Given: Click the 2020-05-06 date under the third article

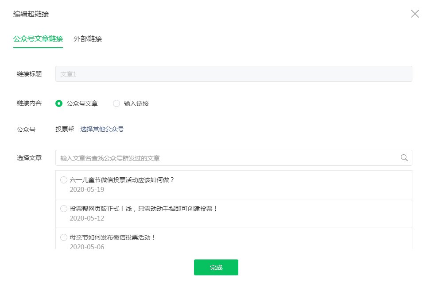Looking at the screenshot, I should click(86, 247).
